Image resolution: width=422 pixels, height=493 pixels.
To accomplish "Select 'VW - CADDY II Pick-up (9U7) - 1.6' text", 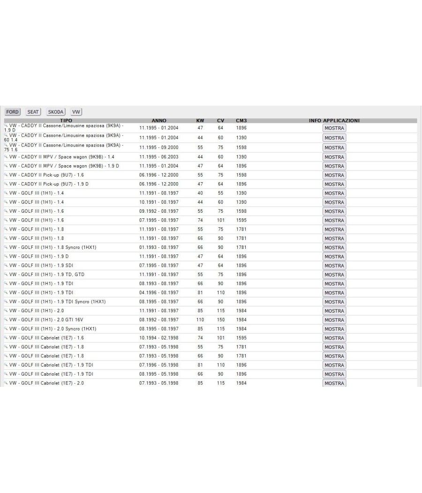I will point(46,175).
